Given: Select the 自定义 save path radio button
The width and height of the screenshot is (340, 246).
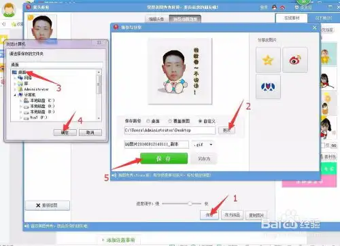Looking at the screenshot, I should (200, 121).
